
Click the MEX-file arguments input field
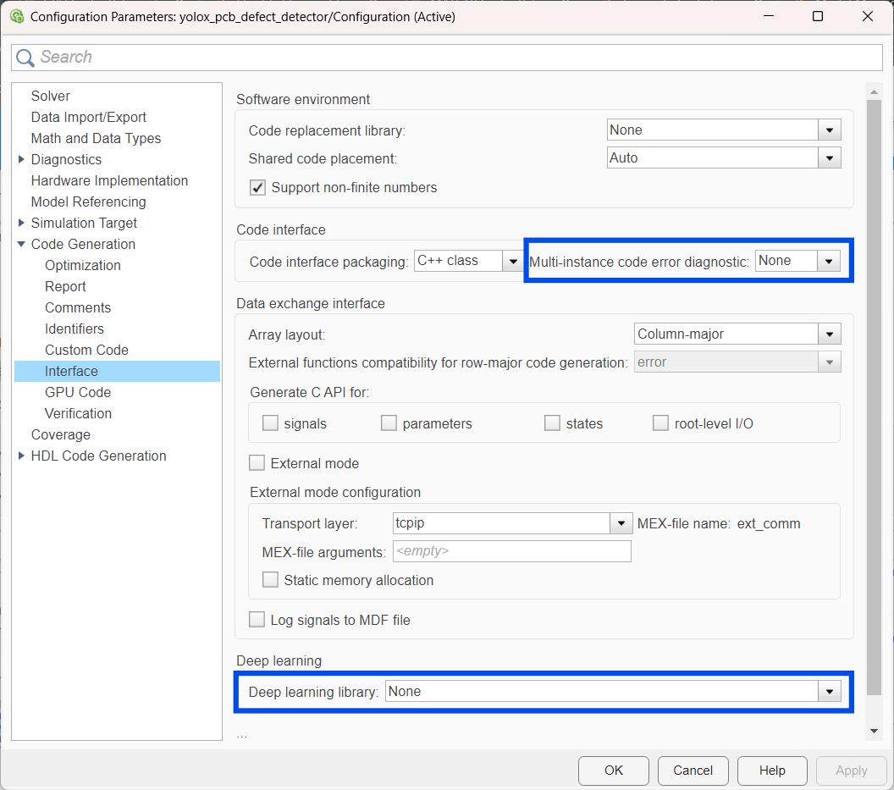pos(511,552)
